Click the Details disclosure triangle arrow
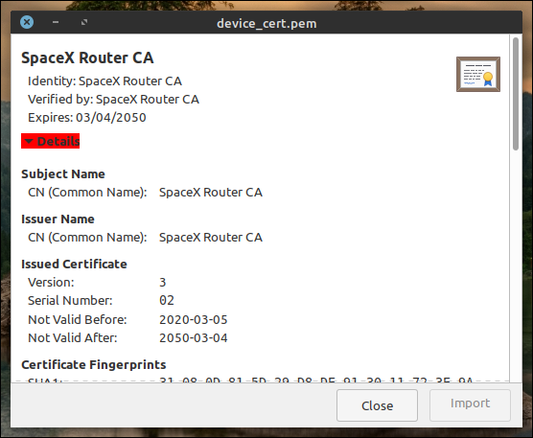This screenshot has height=438, width=533. click(x=29, y=141)
